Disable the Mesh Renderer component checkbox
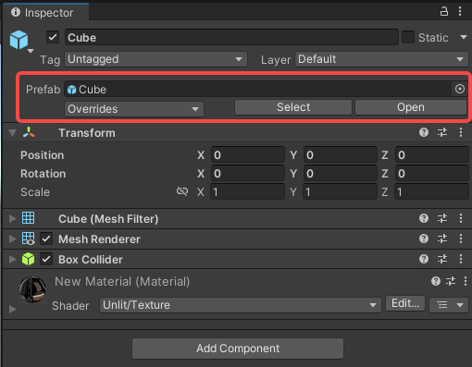The image size is (472, 367). (x=46, y=239)
